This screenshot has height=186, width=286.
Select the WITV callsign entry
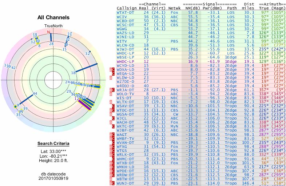[x=122, y=41]
